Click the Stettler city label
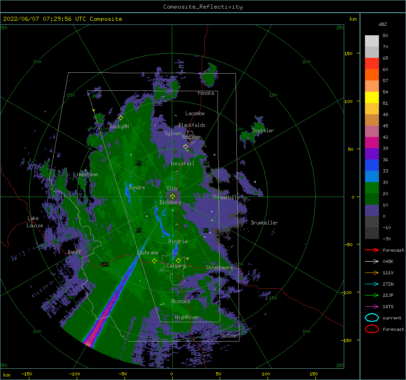Image resolution: width=406 pixels, height=380 pixels. pyautogui.click(x=263, y=131)
